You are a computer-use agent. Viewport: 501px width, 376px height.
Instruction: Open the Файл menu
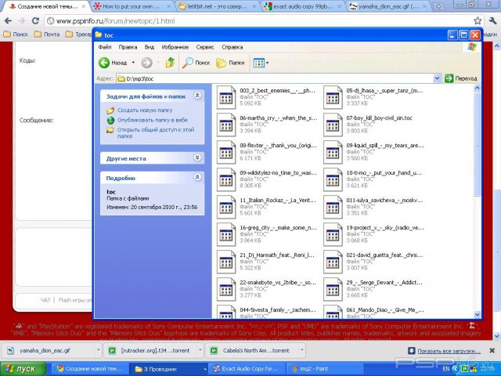(x=105, y=47)
